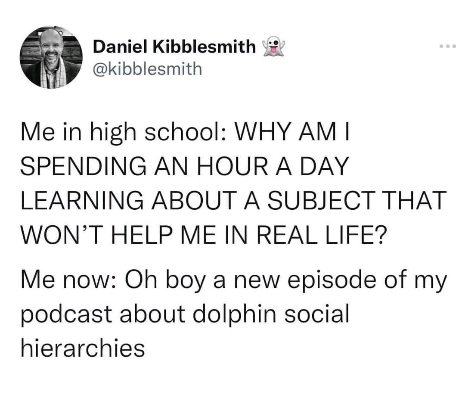Click the word 'hierarchies' at tweet end

coord(83,348)
